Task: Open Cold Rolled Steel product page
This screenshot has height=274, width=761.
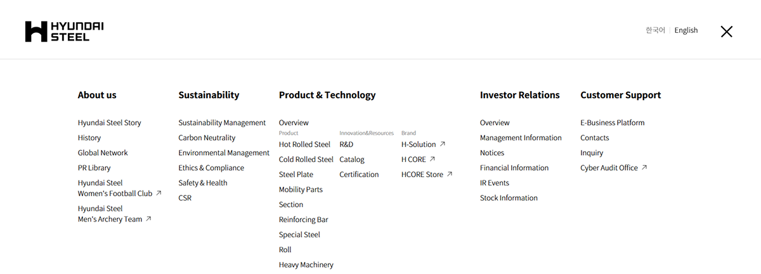Action: coord(306,159)
